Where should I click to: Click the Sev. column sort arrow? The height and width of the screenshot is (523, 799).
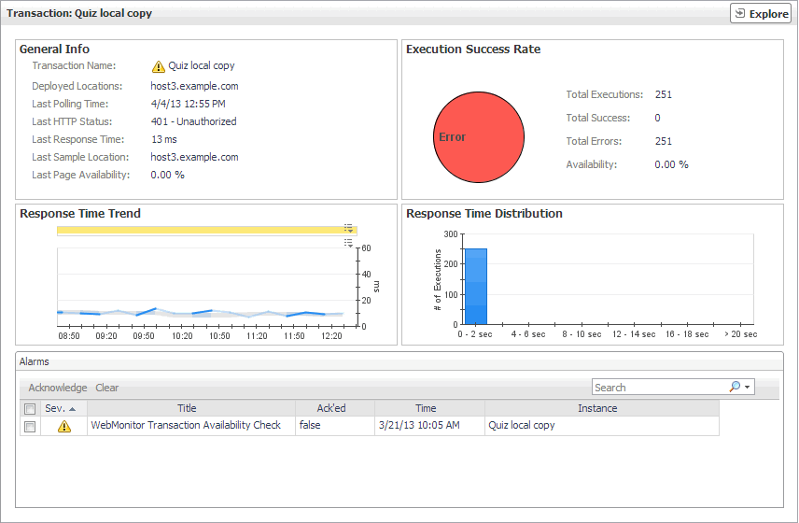coord(73,408)
